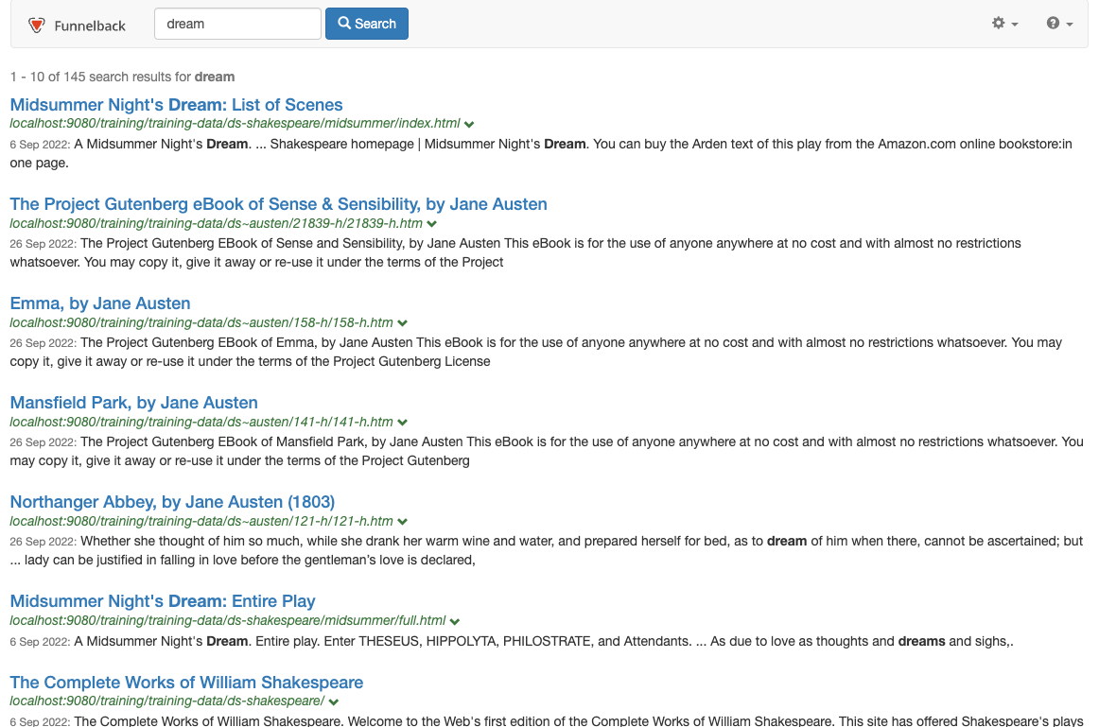Viewport: 1099px width, 727px height.
Task: Click the Funnelback heart logo
Action: [37, 24]
